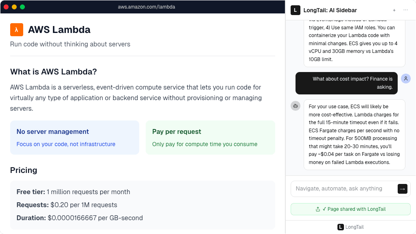Viewport: 416px width, 234px height.
Task: Select the 'Pay per request' card
Action: coord(210,138)
